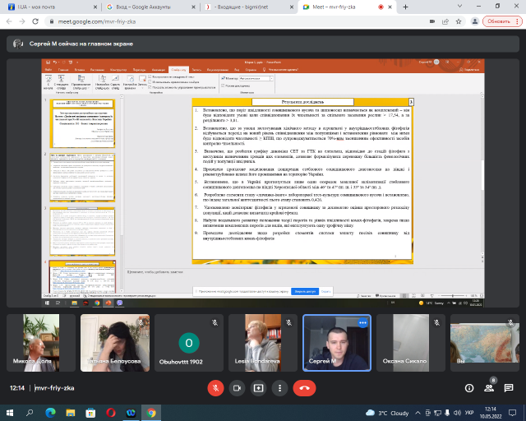Open the present screen option in Meet
Image resolution: width=526 pixels, height=421 pixels.
click(x=258, y=388)
